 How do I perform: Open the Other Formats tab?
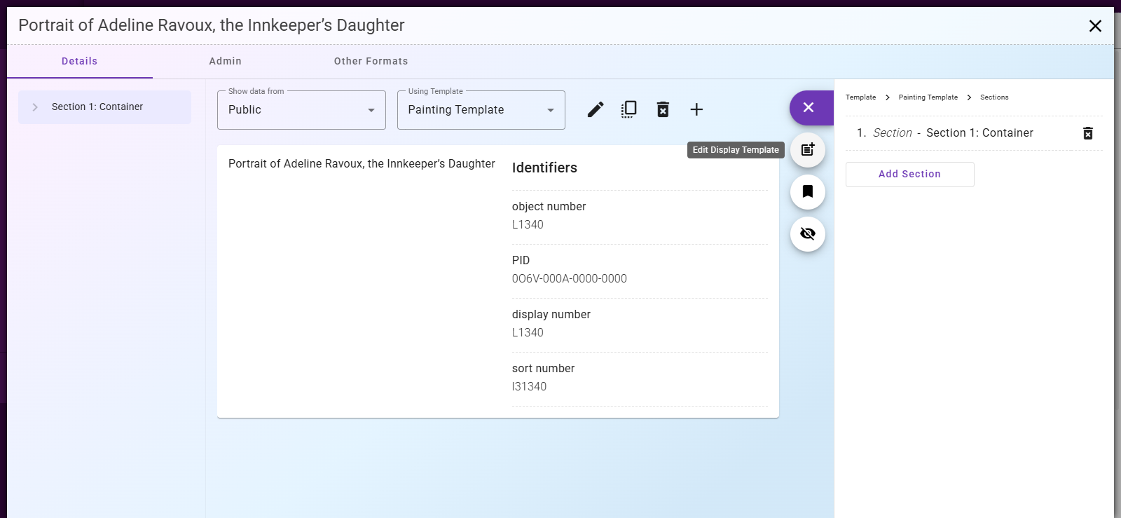tap(371, 61)
